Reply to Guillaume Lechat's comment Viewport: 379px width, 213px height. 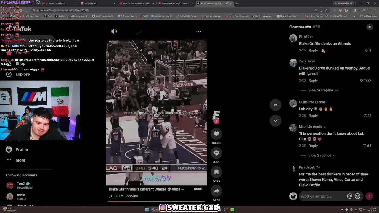(313, 116)
